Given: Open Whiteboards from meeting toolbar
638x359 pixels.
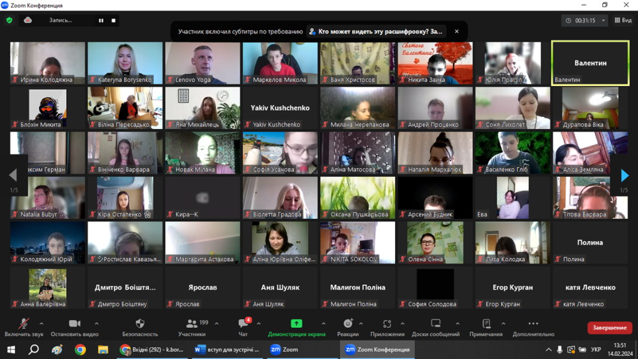Looking at the screenshot, I should click(436, 327).
